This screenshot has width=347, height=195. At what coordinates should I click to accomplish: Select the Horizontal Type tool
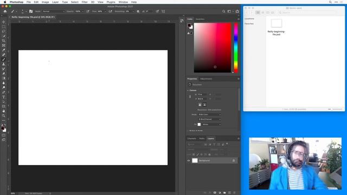coord(4,97)
